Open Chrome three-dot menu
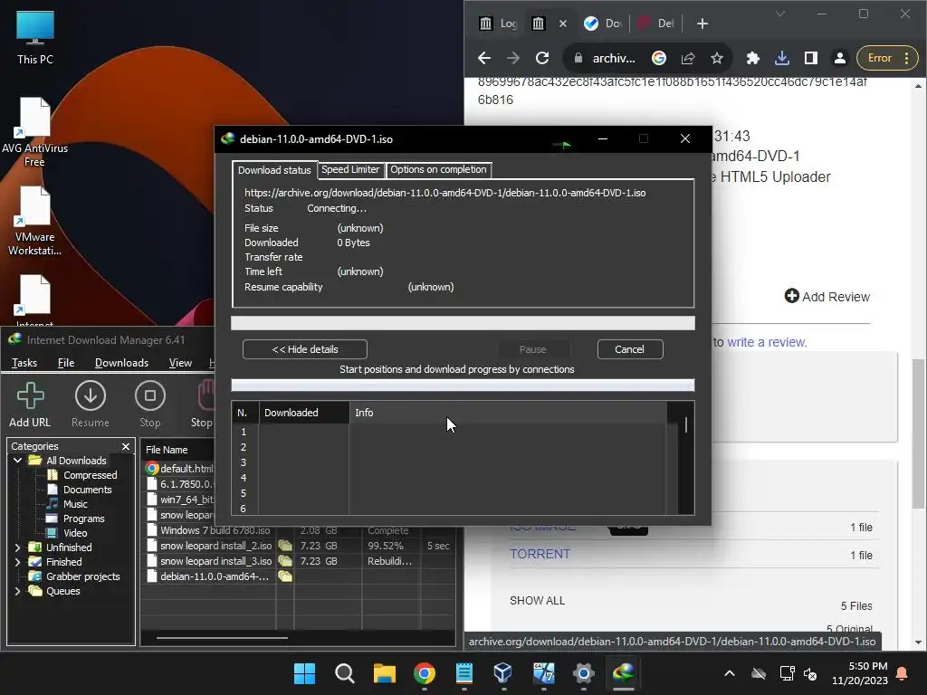The image size is (927, 695). pos(907,58)
